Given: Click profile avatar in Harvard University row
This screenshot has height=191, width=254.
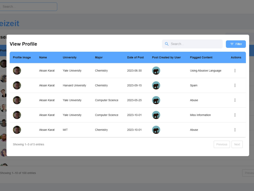Looking at the screenshot, I should [17, 85].
